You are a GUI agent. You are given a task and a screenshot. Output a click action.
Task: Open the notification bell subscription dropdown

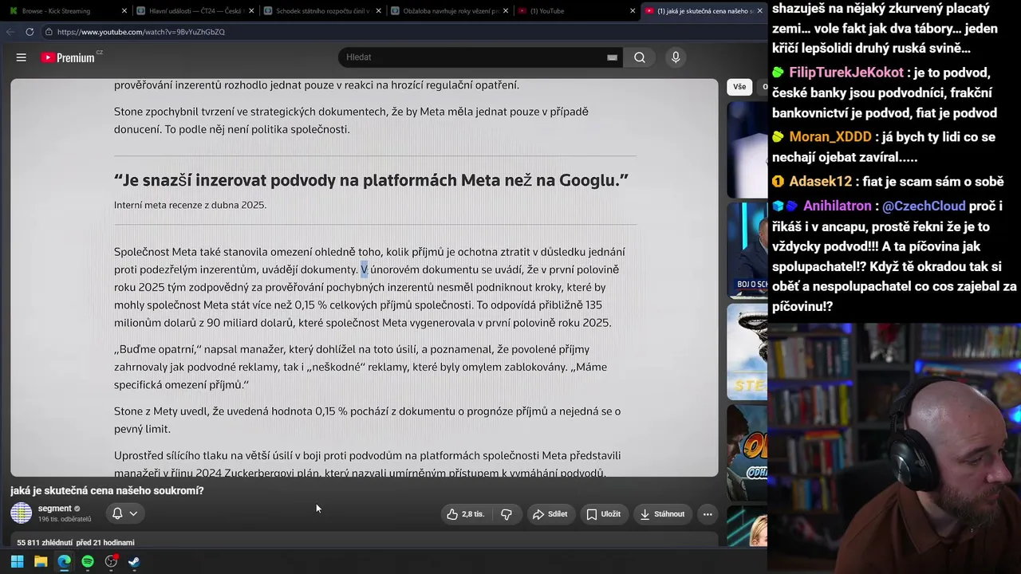pyautogui.click(x=124, y=513)
